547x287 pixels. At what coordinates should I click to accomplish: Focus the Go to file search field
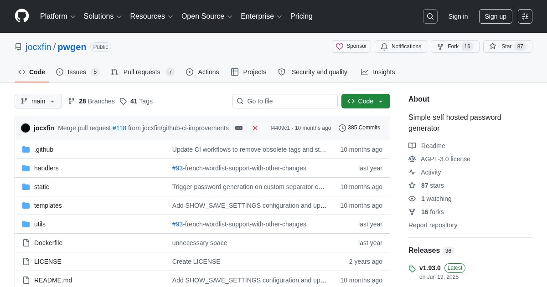[285, 101]
